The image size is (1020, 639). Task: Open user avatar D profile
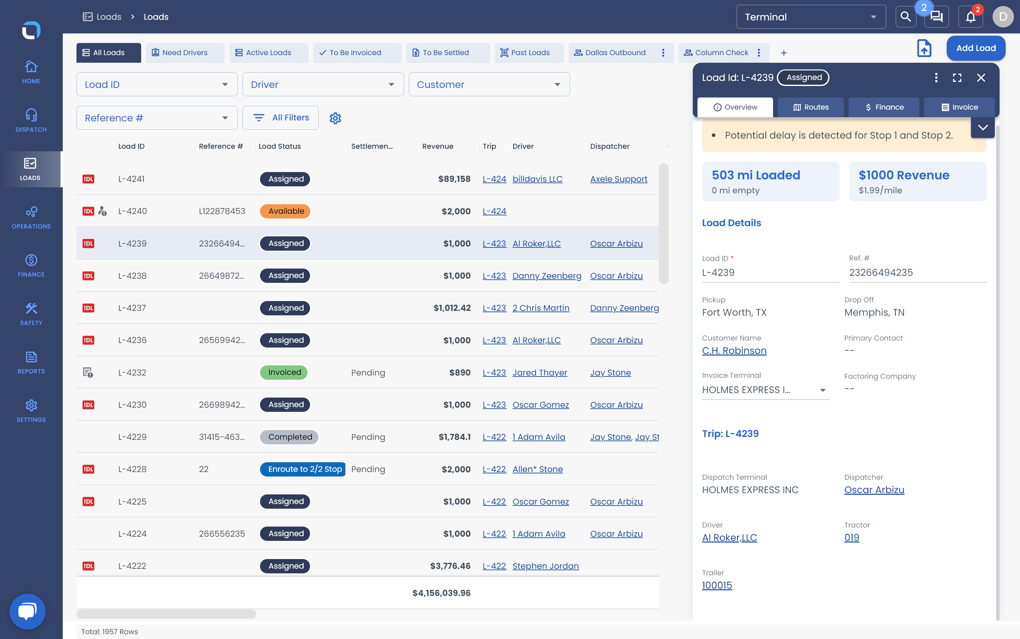click(1003, 17)
